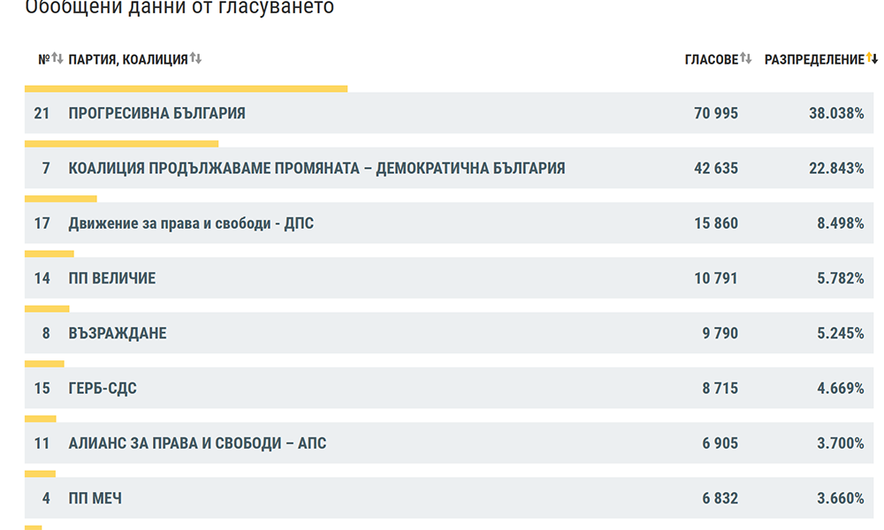
Task: Click the РАЗПРЕДЕЛЕНИЕ column header text
Action: [815, 59]
